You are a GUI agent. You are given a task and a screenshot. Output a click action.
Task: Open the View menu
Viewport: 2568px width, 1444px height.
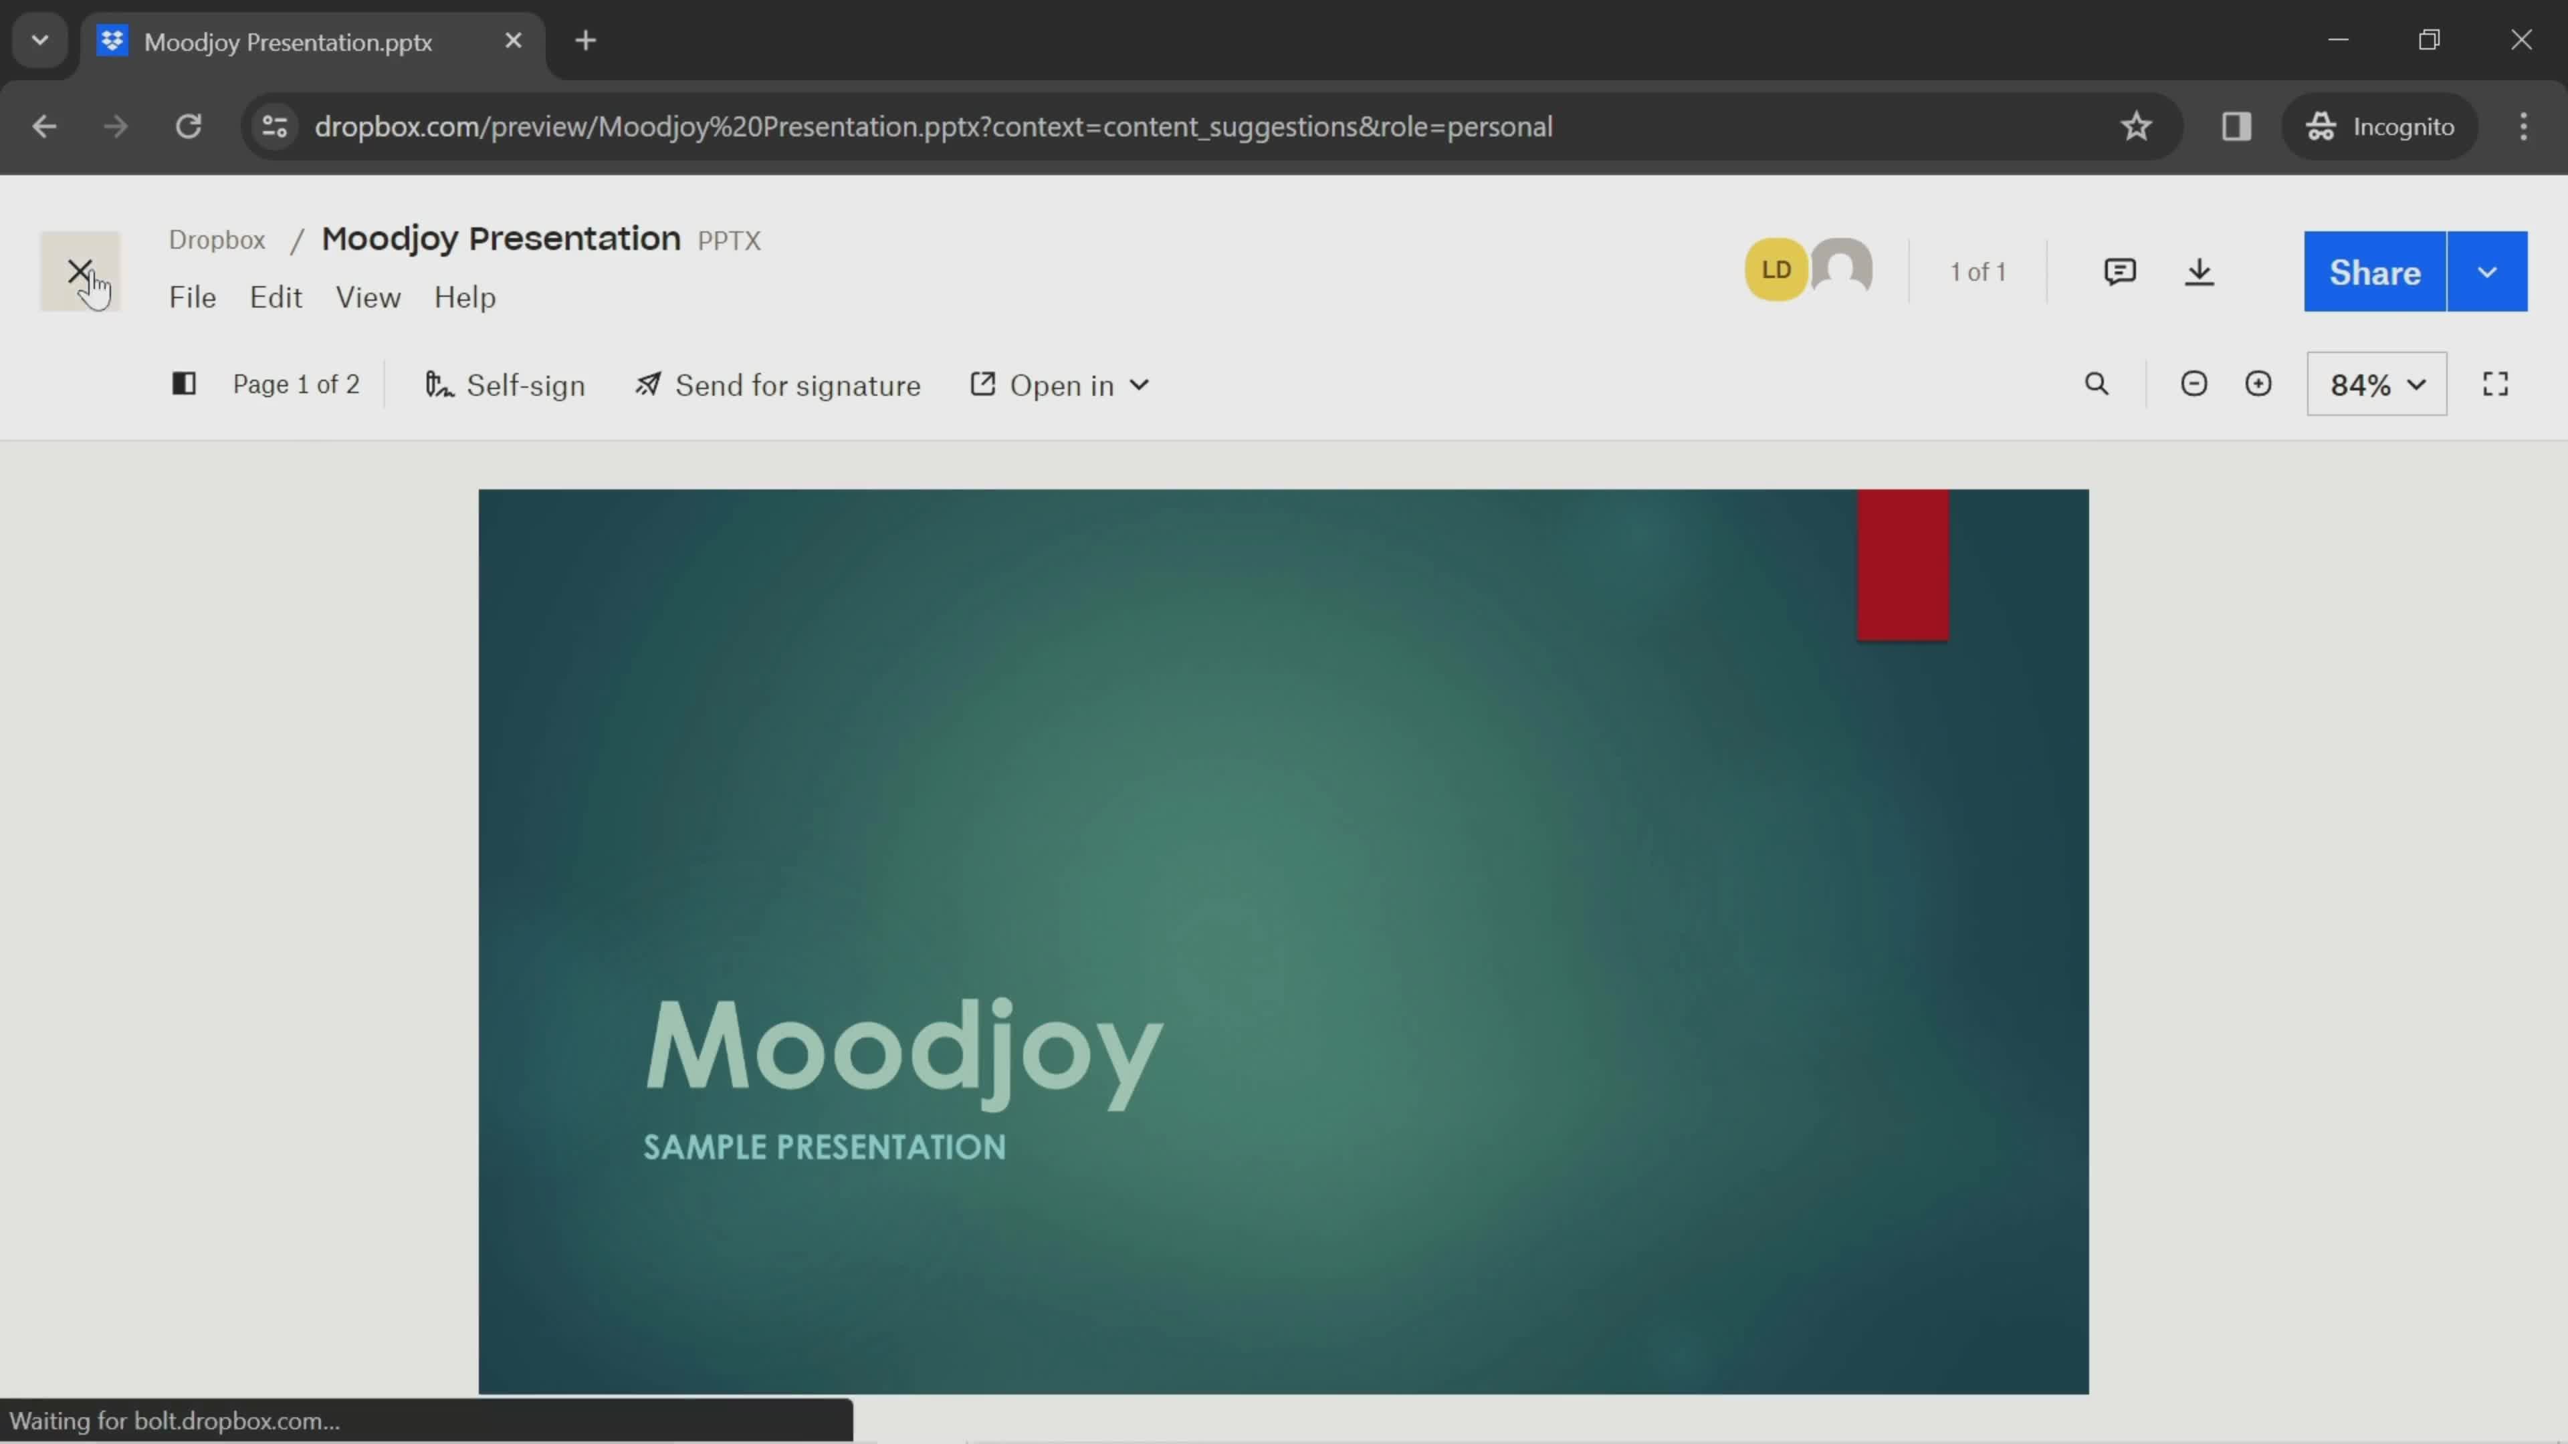click(x=367, y=296)
